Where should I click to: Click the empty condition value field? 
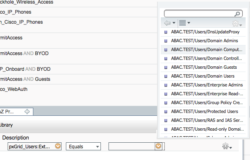click(x=132, y=146)
